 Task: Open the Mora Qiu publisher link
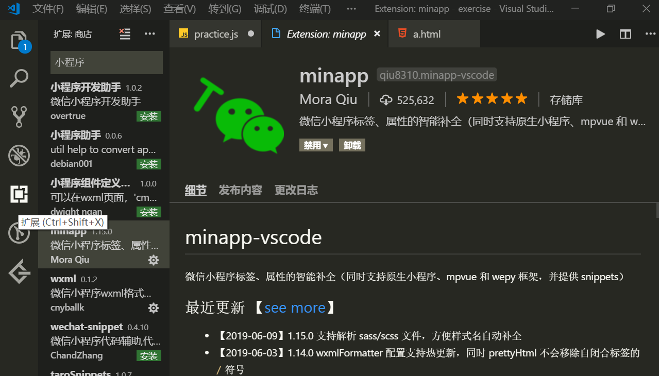(328, 99)
